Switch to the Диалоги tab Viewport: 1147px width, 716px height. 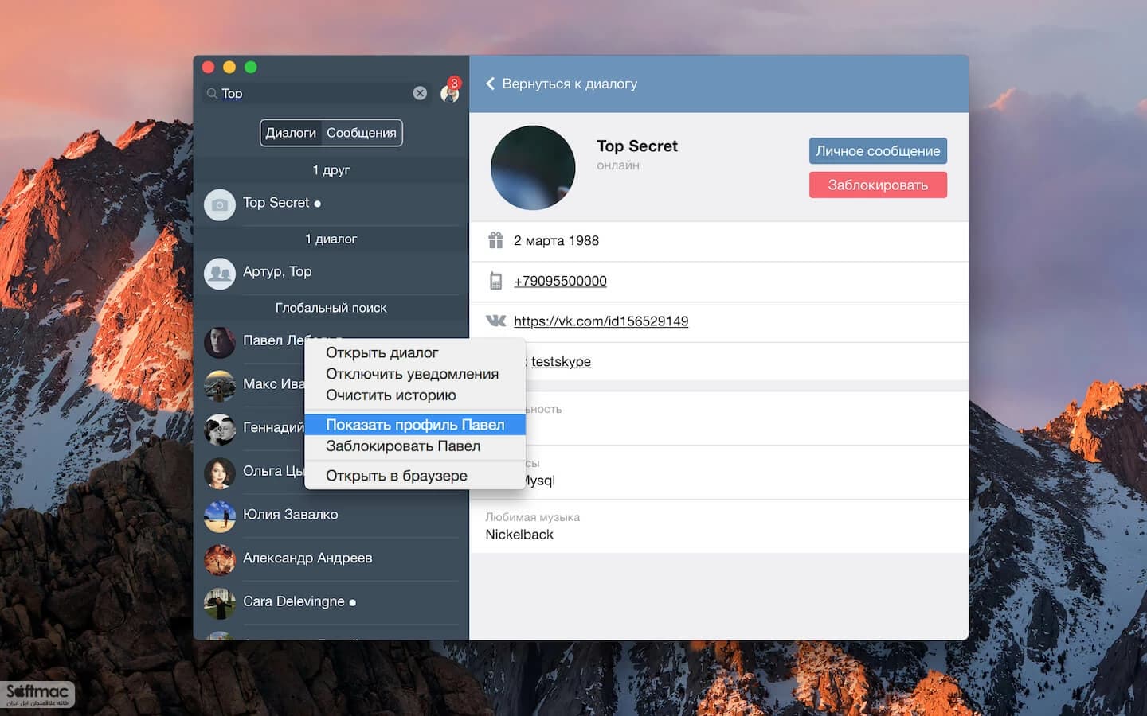291,133
